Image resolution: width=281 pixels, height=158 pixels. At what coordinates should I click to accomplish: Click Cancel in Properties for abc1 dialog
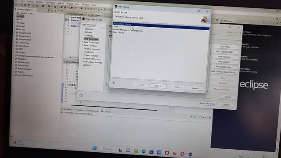pos(226,104)
